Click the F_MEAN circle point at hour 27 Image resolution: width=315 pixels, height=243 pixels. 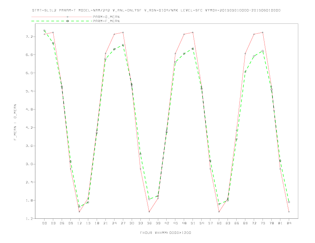123,45
